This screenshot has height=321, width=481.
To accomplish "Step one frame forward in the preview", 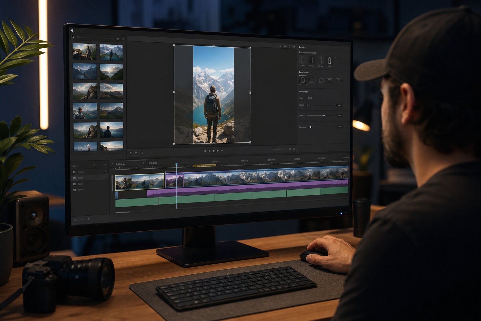I will [x=218, y=151].
